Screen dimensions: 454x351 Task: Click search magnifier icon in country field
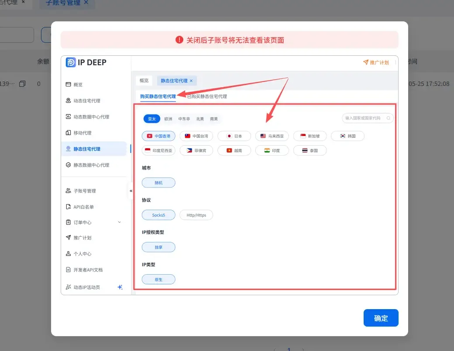[388, 118]
